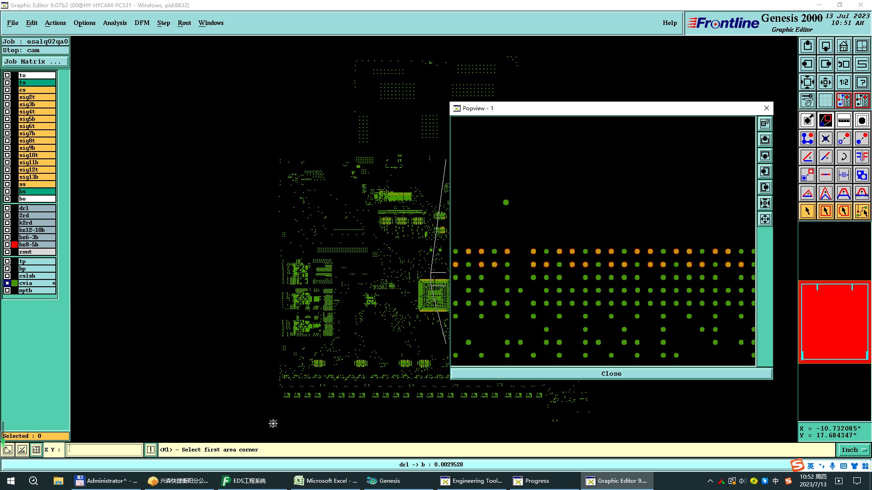Image resolution: width=872 pixels, height=490 pixels.
Task: Click the grid display icon
Action: 825,100
